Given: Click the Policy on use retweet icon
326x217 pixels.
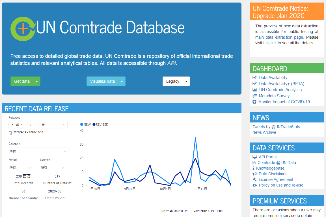Looking at the screenshot, I should [255, 185].
